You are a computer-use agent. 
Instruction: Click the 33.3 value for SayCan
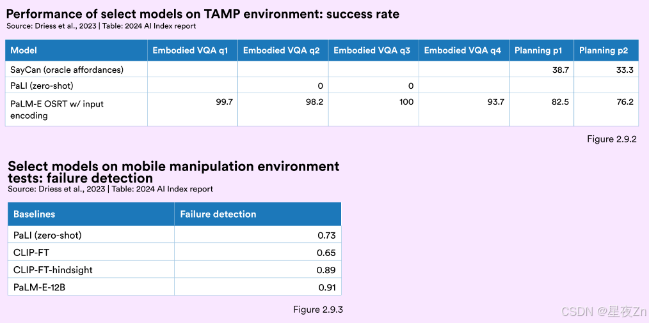pos(625,70)
